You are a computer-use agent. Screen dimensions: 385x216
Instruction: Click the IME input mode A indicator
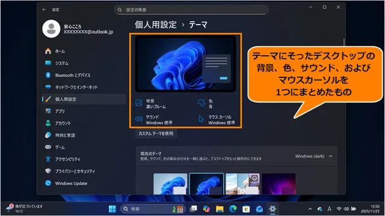(329, 209)
